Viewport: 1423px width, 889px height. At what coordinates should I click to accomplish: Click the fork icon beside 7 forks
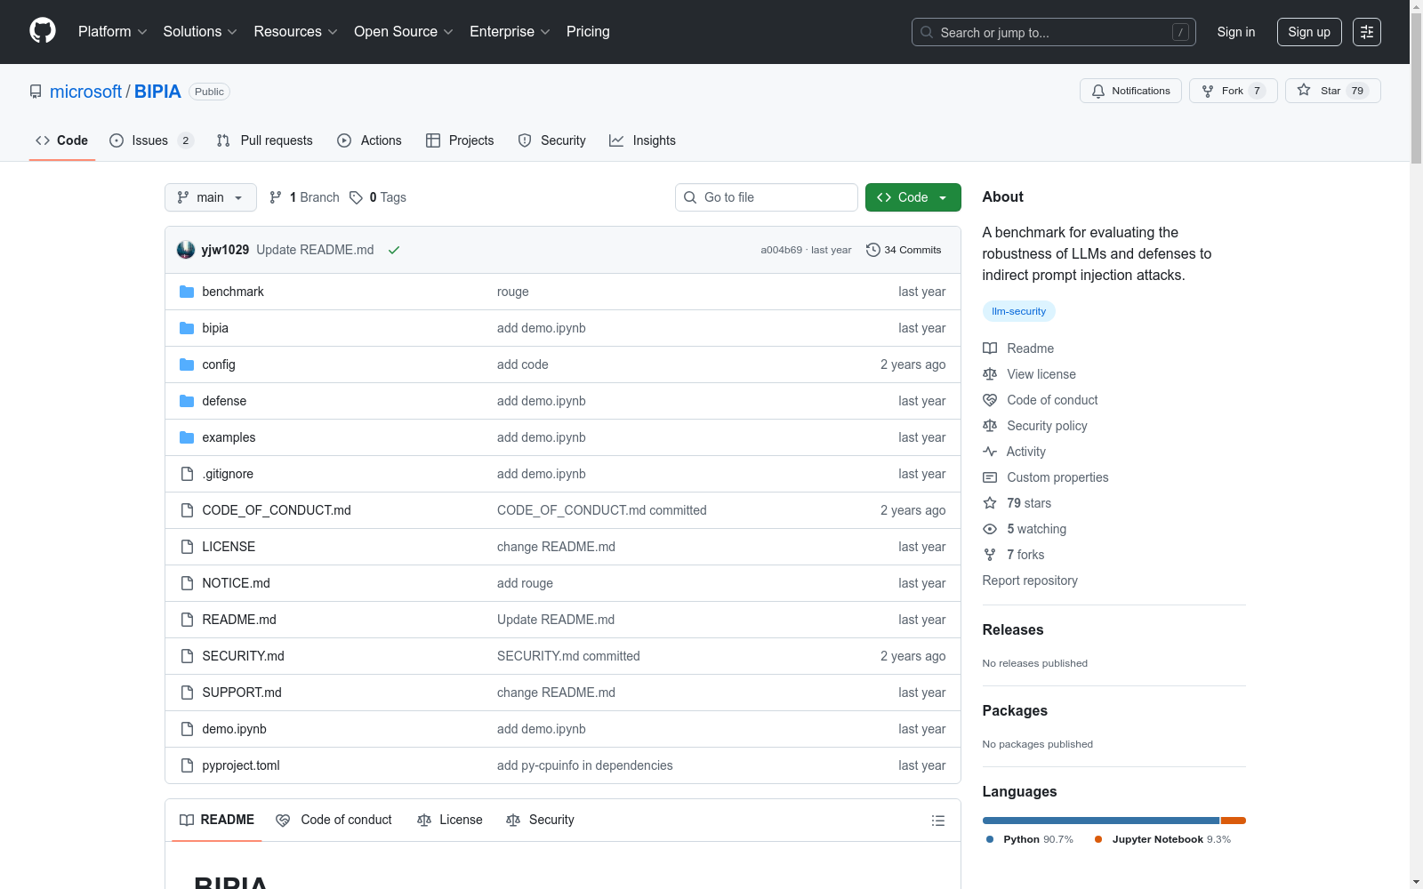[990, 555]
